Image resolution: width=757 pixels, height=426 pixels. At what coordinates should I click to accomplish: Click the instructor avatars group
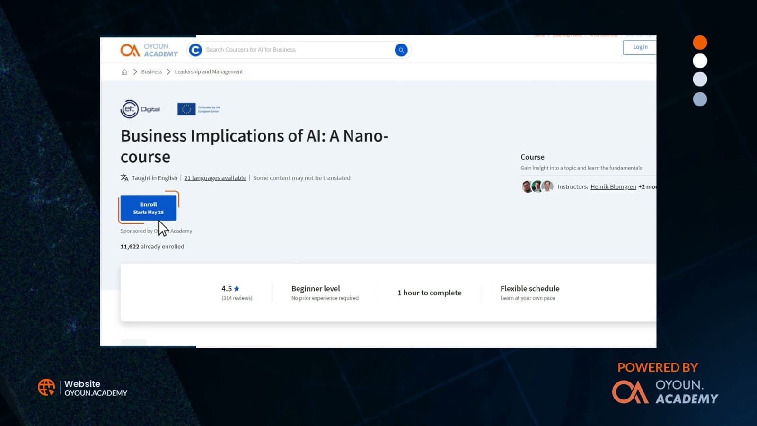(x=537, y=186)
